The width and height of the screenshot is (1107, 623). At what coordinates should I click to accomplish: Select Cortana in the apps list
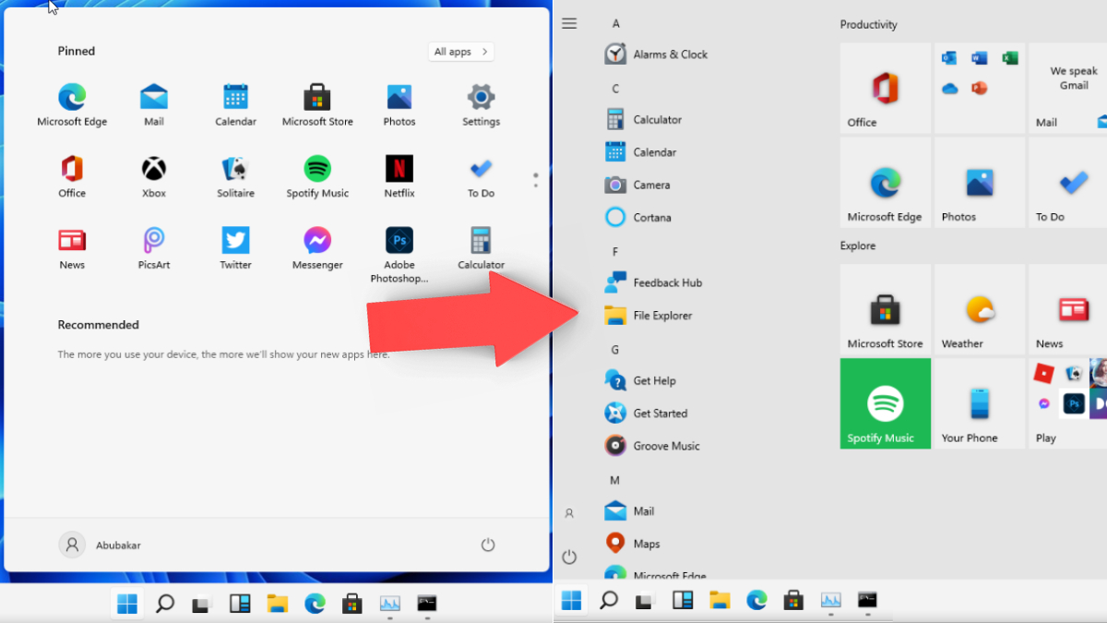tap(651, 217)
